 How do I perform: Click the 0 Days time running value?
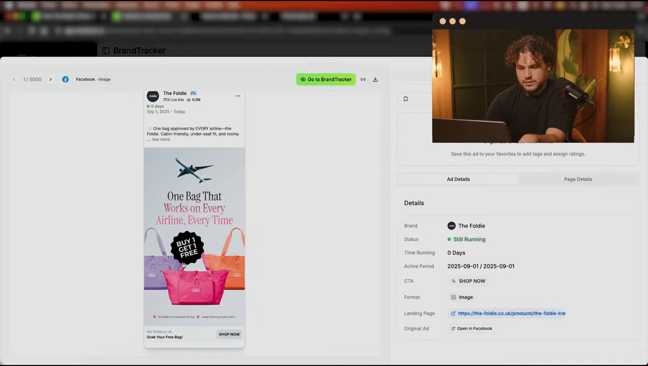pos(456,253)
